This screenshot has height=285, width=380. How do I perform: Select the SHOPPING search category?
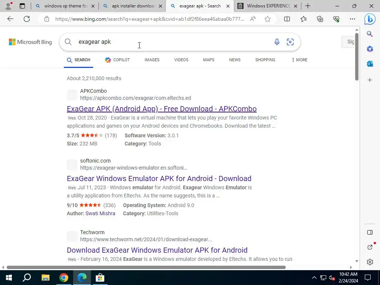[265, 60]
